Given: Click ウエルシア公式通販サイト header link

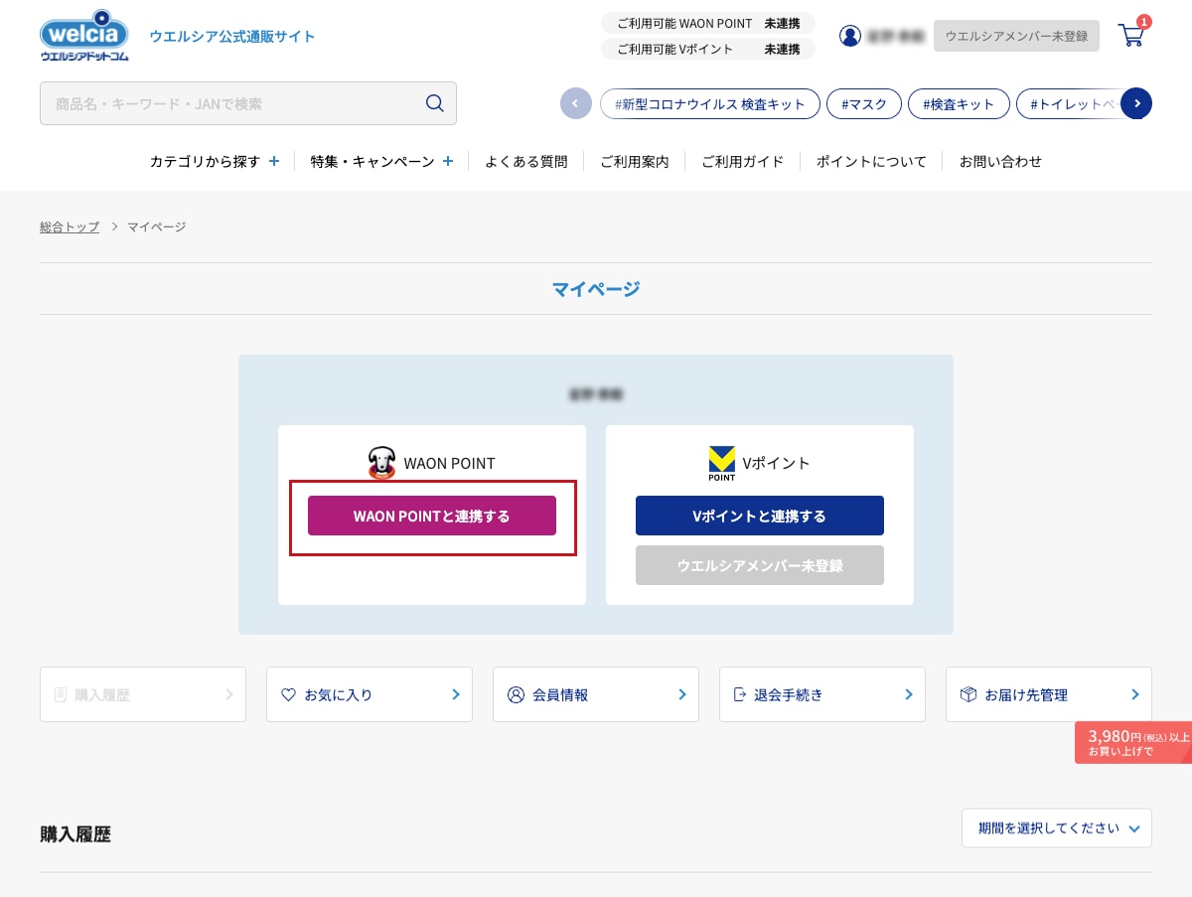Looking at the screenshot, I should [x=231, y=36].
